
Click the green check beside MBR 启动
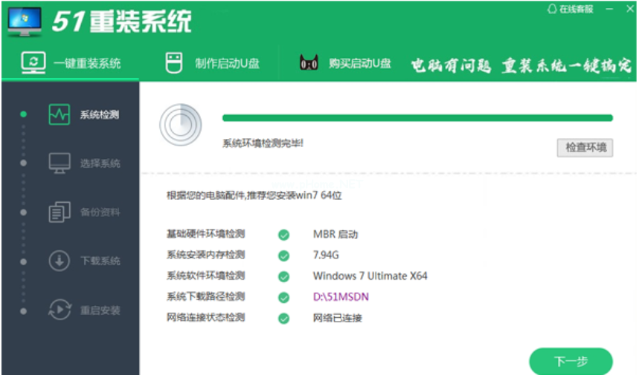[283, 235]
